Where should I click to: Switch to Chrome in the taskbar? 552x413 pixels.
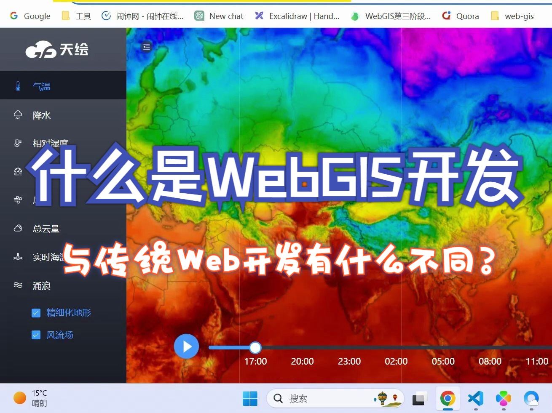pyautogui.click(x=447, y=398)
